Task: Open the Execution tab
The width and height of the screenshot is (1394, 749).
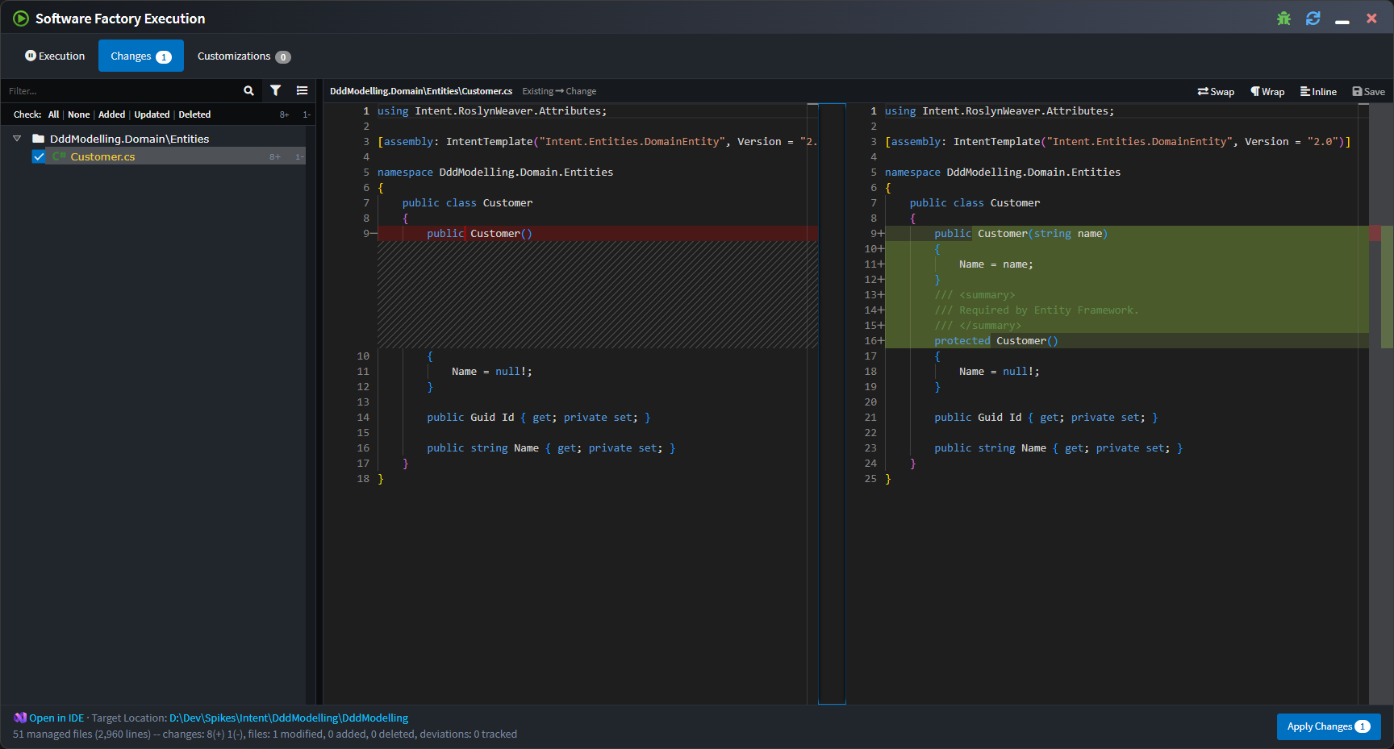Action: pyautogui.click(x=55, y=56)
